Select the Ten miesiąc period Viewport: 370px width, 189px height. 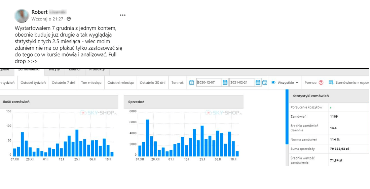91,82
